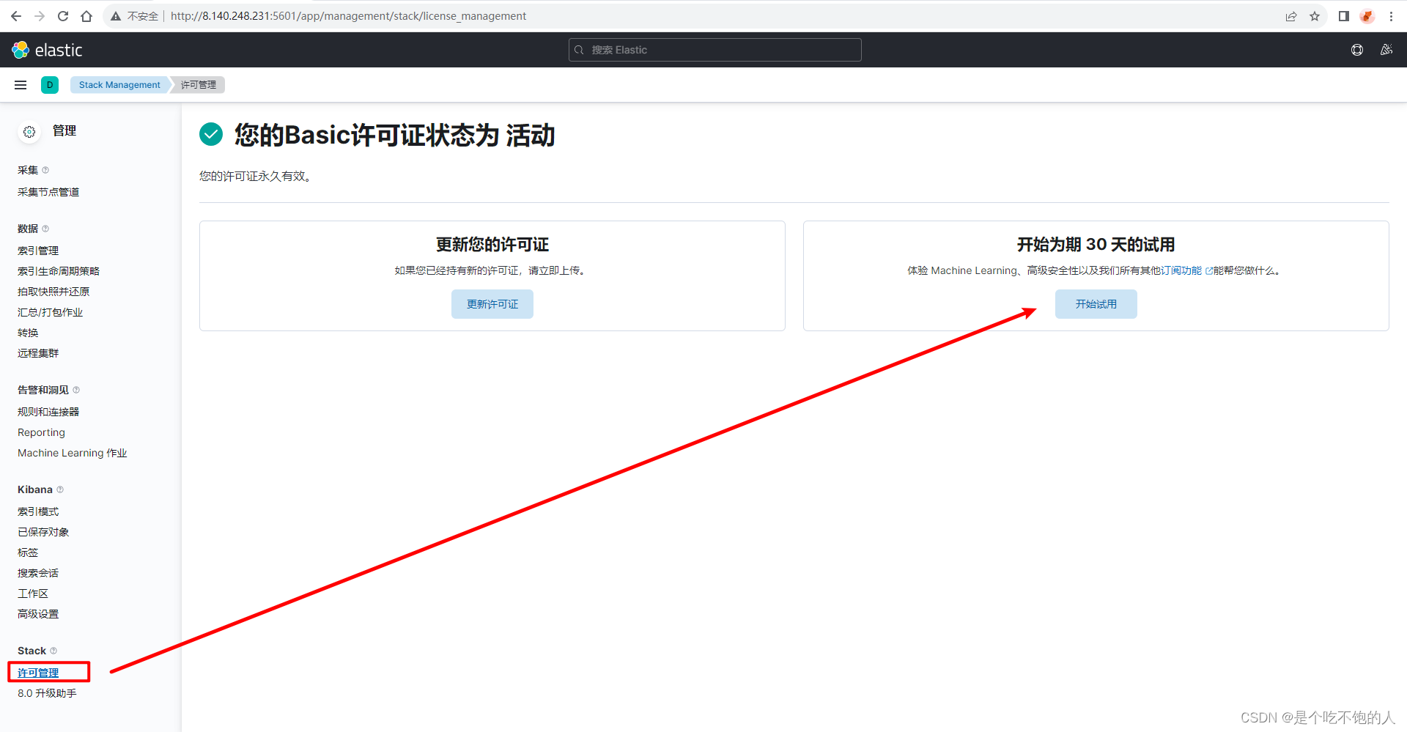Bookmark this page with star icon
This screenshot has width=1407, height=732.
(1315, 16)
